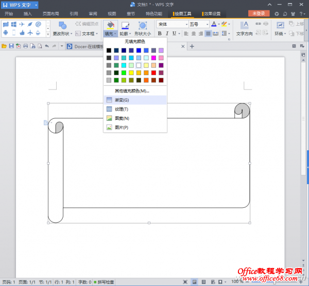
Task: Click the Fill (填充) paint bucket icon
Action: 110,25
